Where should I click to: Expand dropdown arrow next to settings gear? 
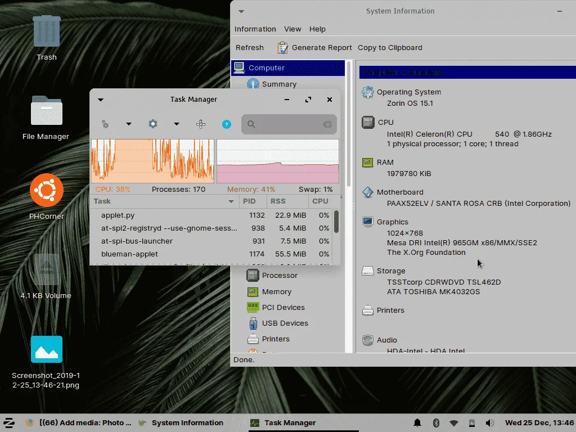[176, 124]
